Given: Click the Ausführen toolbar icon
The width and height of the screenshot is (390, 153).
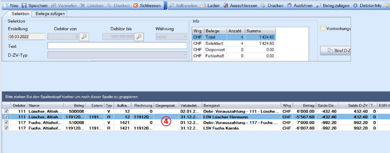Looking at the screenshot, I should 289,6.
